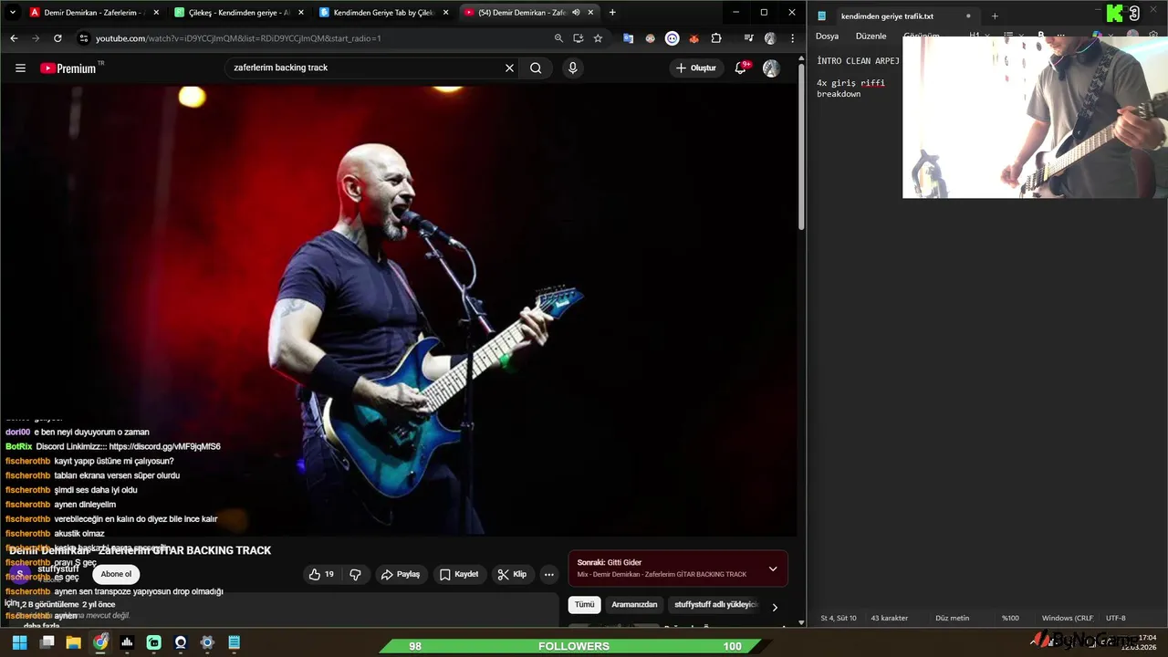This screenshot has height=657, width=1168.
Task: Open Settings gear from the taskbar
Action: coord(207,642)
